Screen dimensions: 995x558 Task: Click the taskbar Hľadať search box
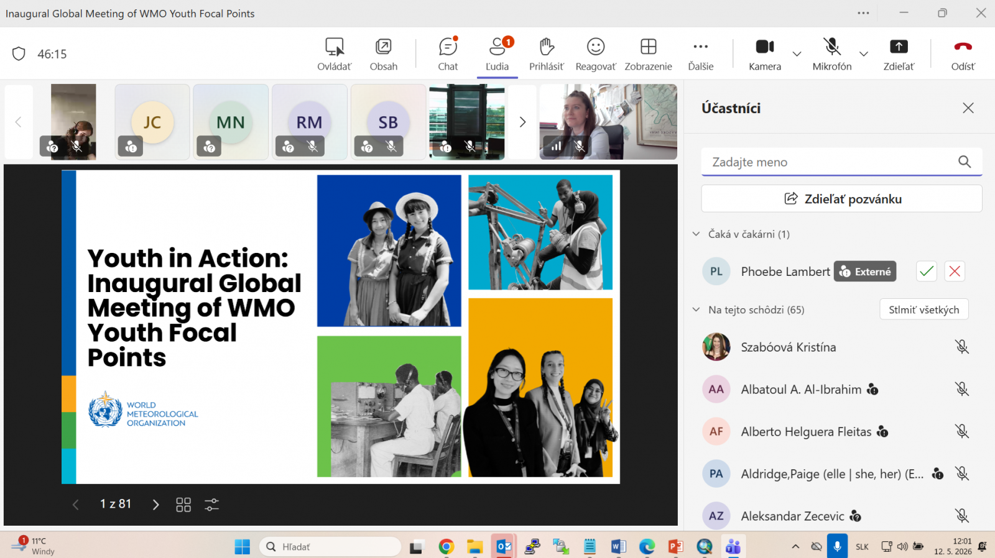(x=330, y=547)
